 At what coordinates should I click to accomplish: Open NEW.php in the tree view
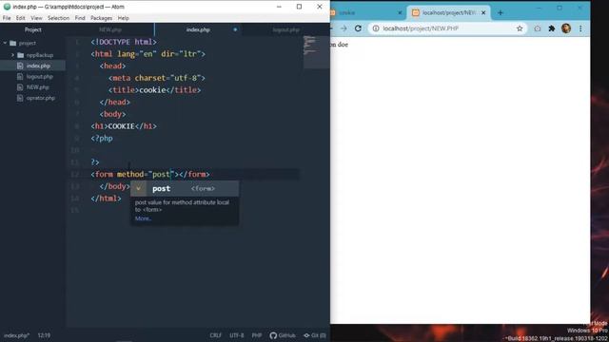[x=38, y=87]
